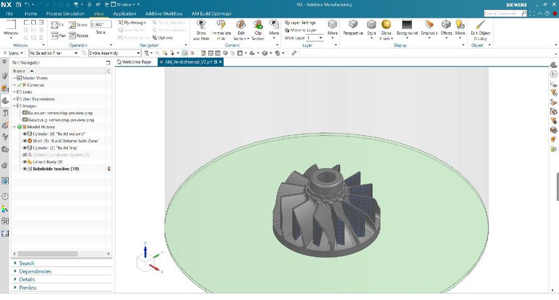The height and width of the screenshot is (300, 559).
Task: Expand the Dependencies section
Action: coord(35,272)
